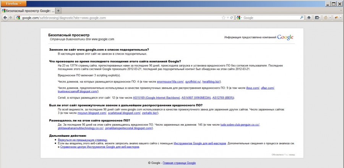Go to the Home page icon
Image resolution: width=344 pixels, height=168 pixels.
309,18
